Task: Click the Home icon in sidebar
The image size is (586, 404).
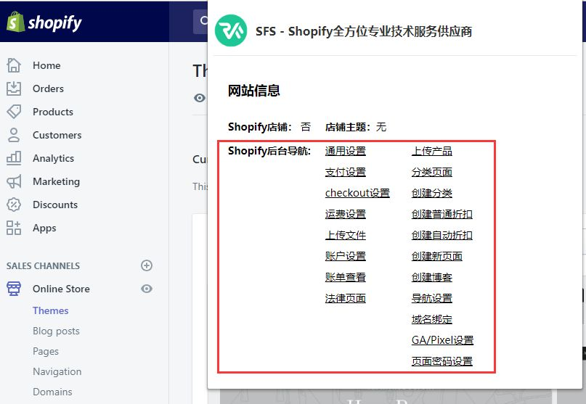Action: coord(14,65)
